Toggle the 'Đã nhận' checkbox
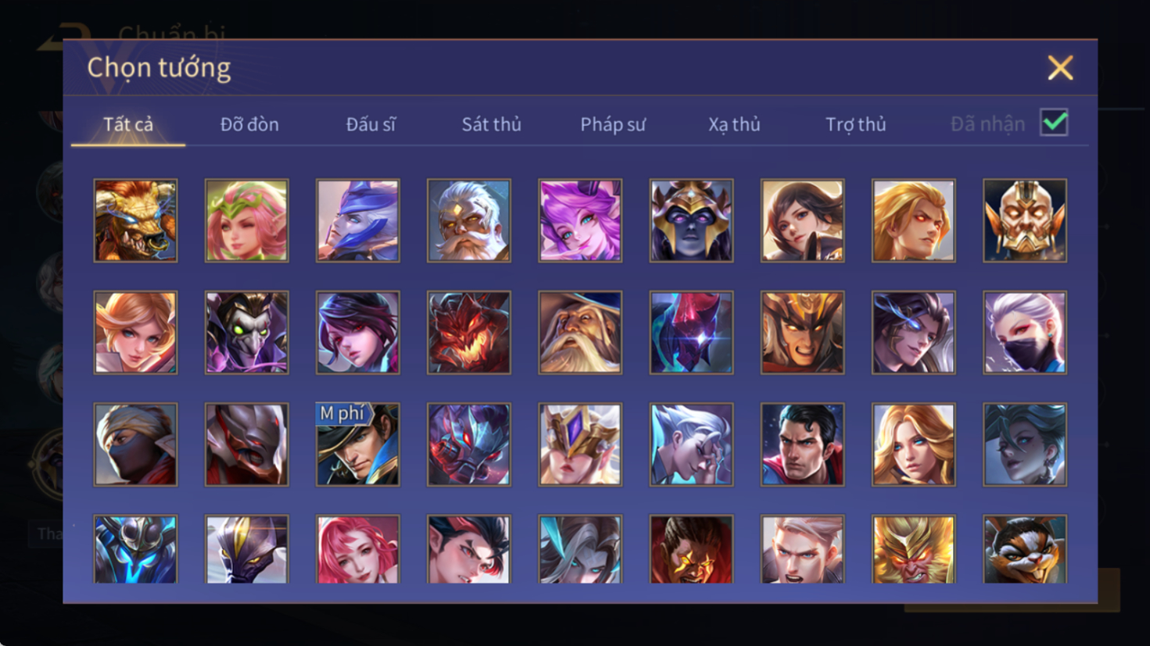This screenshot has width=1150, height=646. (x=1054, y=123)
